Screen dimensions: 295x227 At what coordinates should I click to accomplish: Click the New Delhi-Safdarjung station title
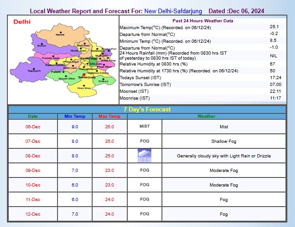pyautogui.click(x=174, y=10)
